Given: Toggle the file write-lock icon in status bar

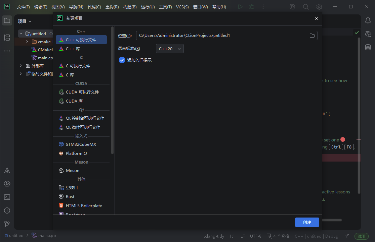Looking at the screenshot, I should pyautogui.click(x=346, y=236).
